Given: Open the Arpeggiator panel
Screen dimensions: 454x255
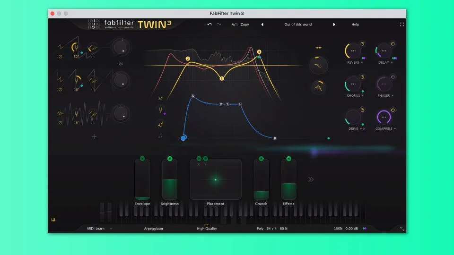Looking at the screenshot, I should point(153,229).
